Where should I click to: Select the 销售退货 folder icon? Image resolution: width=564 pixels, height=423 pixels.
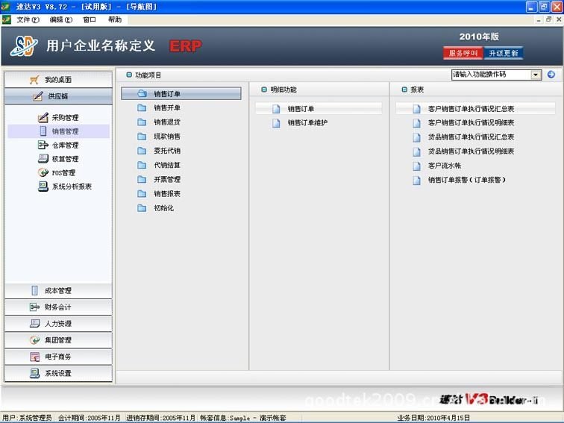point(142,122)
